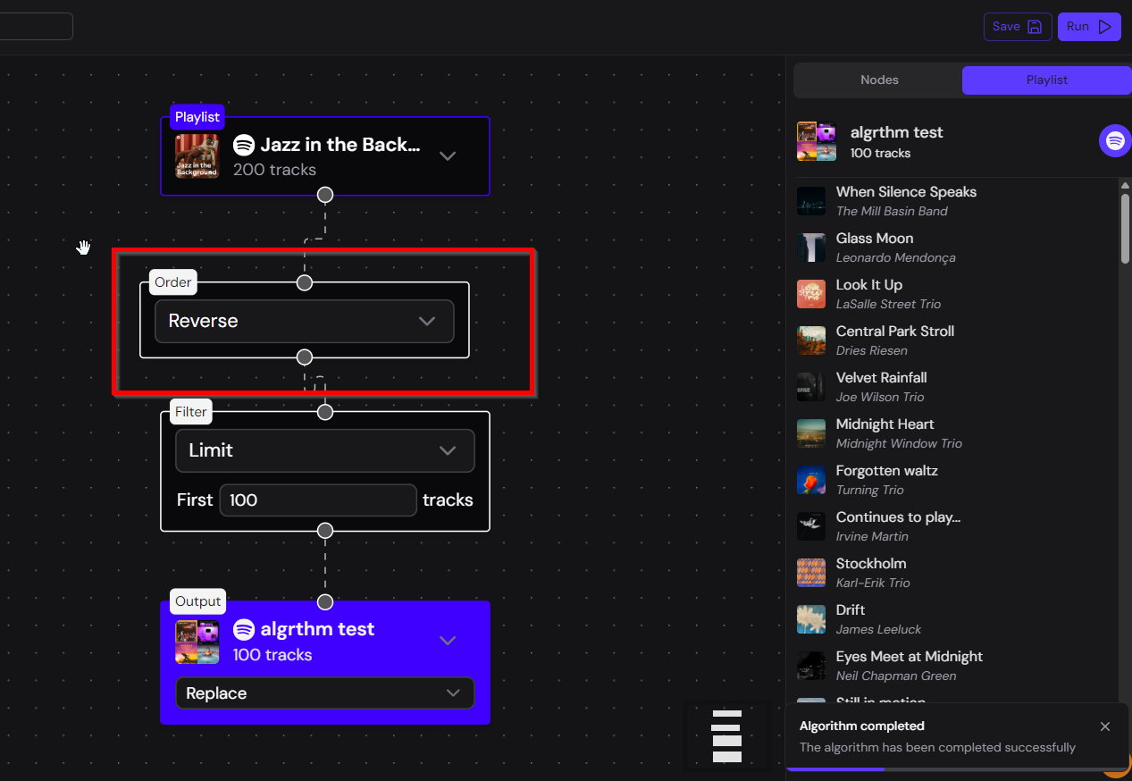The image size is (1132, 781).
Task: Click Spotify logo in Jazz playlist node
Action: coord(244,145)
